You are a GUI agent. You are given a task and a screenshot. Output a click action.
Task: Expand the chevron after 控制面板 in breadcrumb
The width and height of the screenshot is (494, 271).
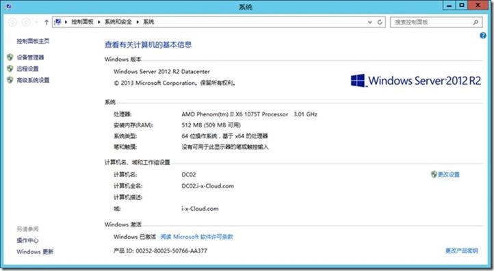click(x=99, y=22)
